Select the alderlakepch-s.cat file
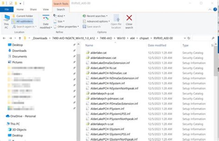 pyautogui.click(x=102, y=124)
